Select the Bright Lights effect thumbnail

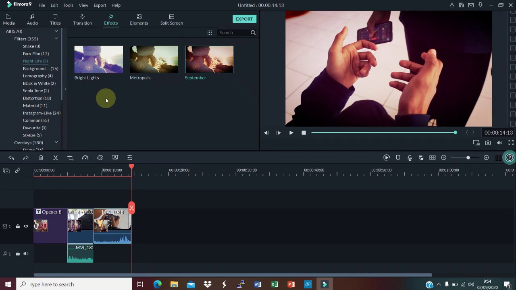point(98,60)
